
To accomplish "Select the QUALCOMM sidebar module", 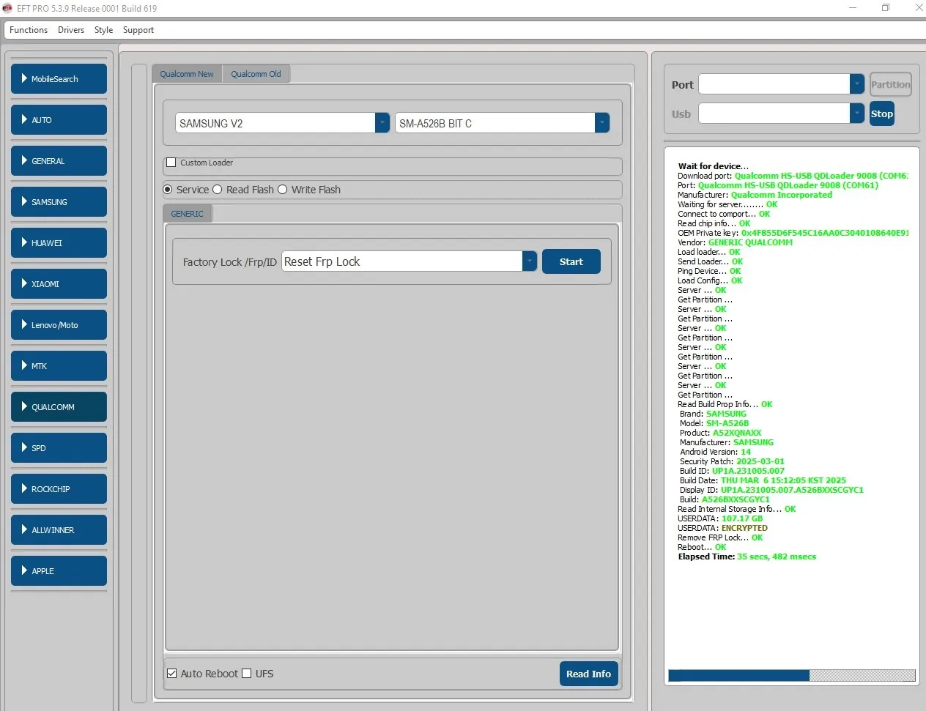I will pos(59,407).
